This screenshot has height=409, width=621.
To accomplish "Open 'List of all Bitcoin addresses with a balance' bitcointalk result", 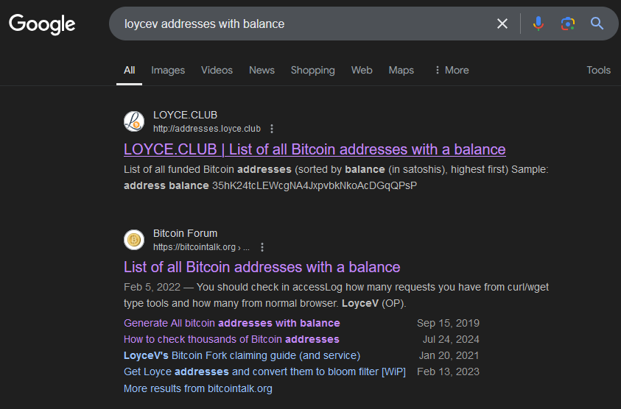I will pyautogui.click(x=262, y=267).
